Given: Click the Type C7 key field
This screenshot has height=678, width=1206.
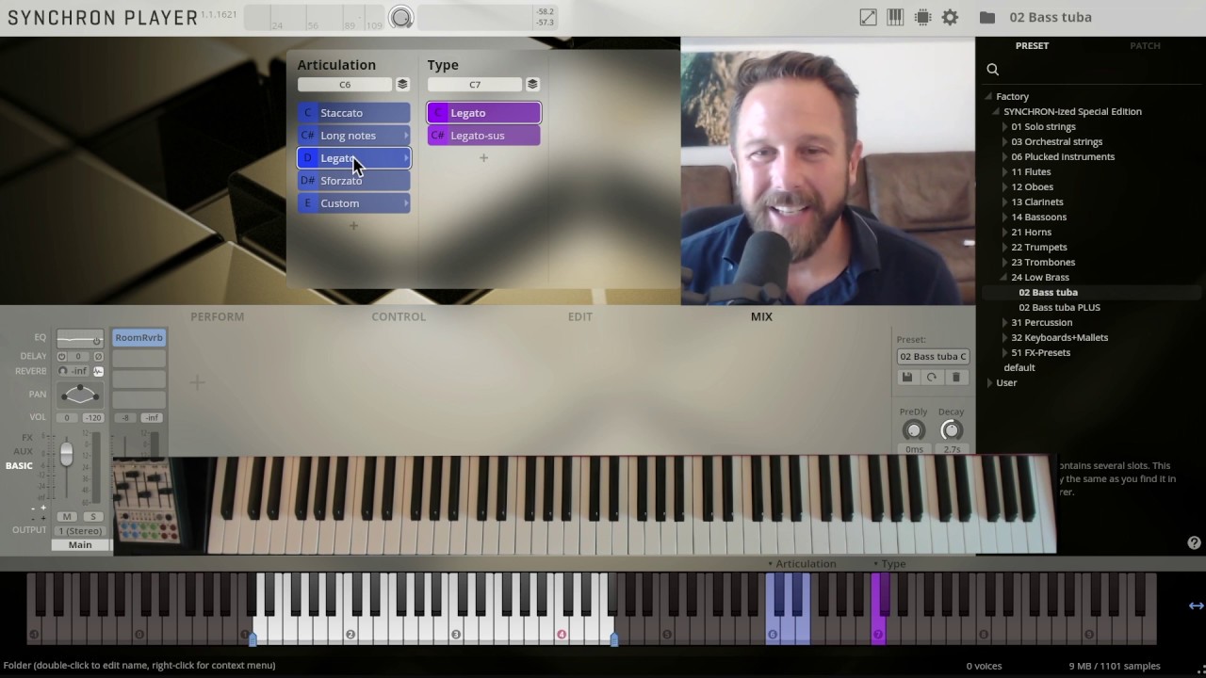Looking at the screenshot, I should point(475,85).
